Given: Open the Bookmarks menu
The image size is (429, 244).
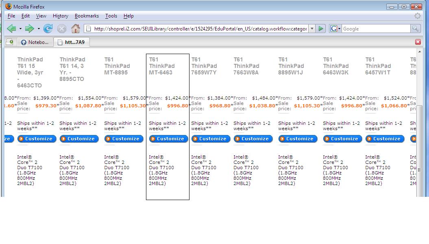Looking at the screenshot, I should [x=87, y=16].
